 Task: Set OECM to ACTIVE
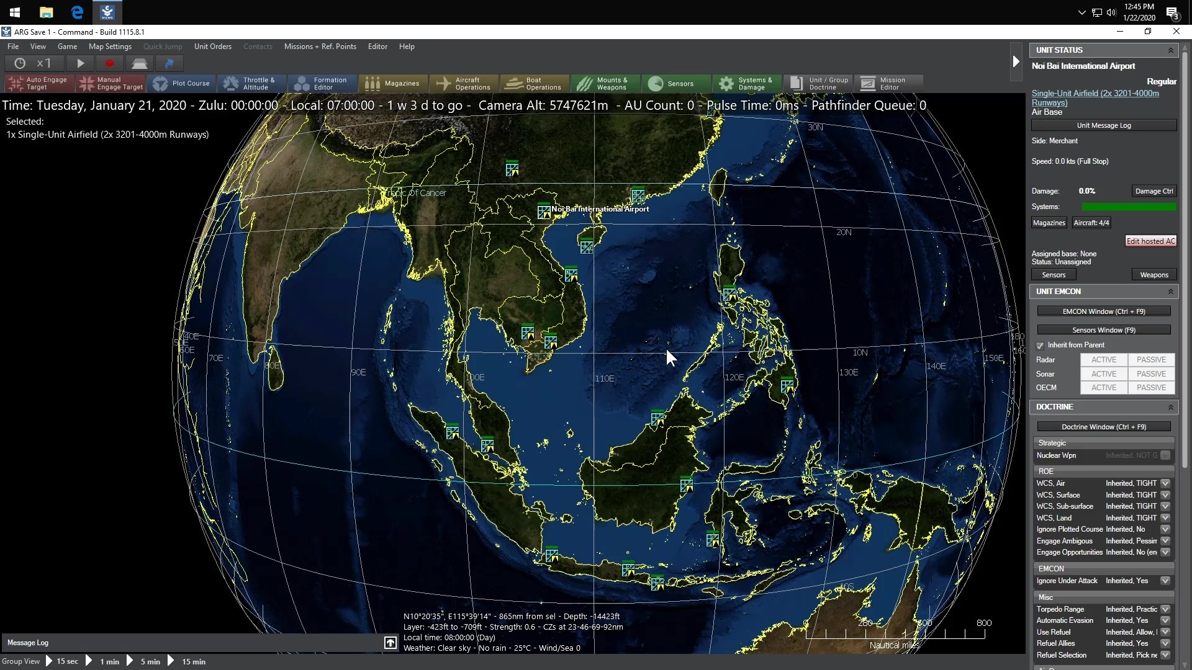click(x=1104, y=388)
